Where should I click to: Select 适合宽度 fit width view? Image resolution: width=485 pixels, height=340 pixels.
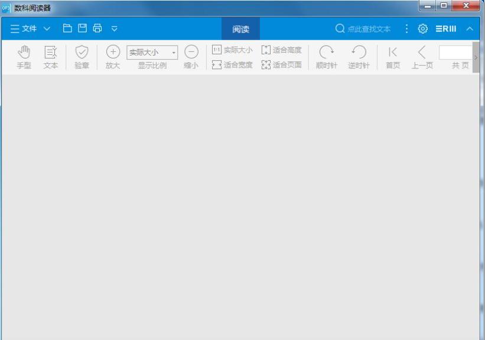pos(232,64)
